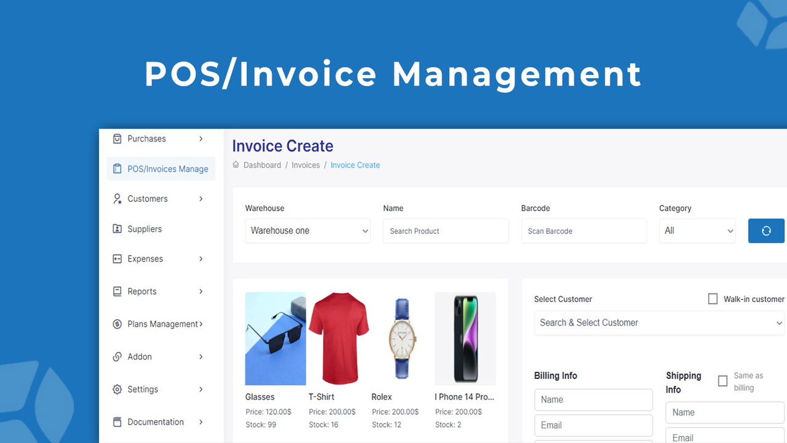The image size is (787, 443).
Task: Click the Plans Management dollar icon
Action: (x=117, y=324)
